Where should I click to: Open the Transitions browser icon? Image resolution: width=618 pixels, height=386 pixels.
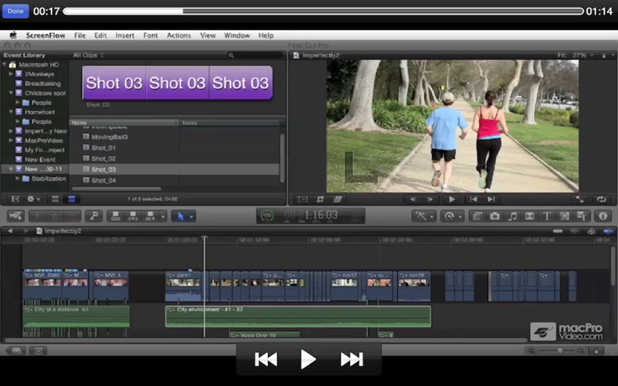click(530, 216)
